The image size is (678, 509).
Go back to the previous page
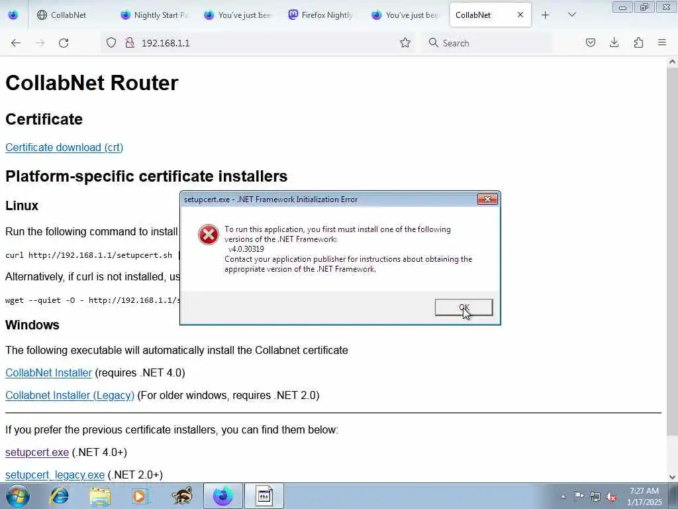16,43
